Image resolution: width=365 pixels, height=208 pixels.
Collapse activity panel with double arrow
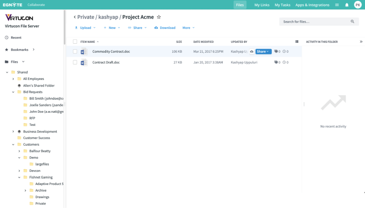pyautogui.click(x=361, y=42)
